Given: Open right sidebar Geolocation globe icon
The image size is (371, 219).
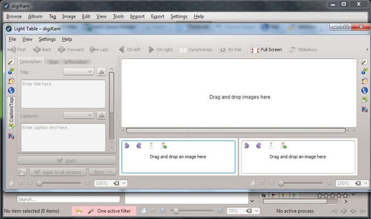Looking at the screenshot, I should pyautogui.click(x=364, y=90).
